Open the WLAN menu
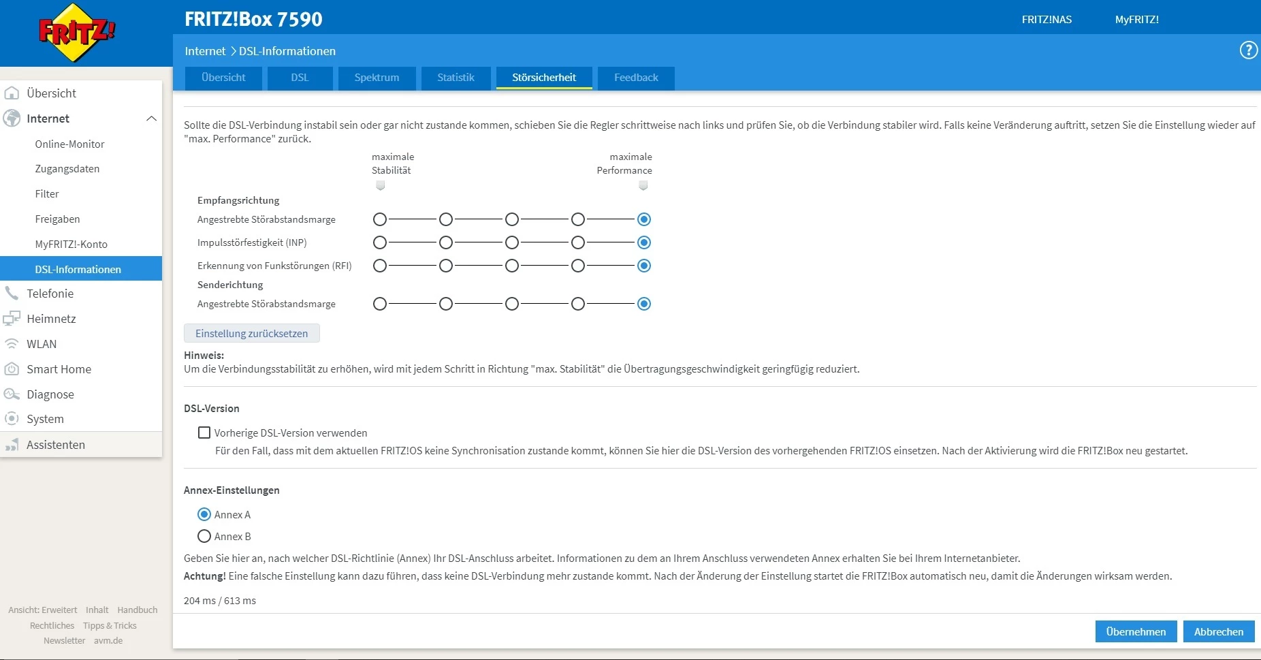Screen dimensions: 1261x660 click(x=81, y=344)
